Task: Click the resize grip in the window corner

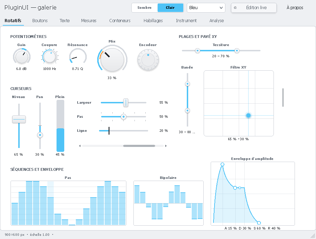Action: (x=313, y=235)
